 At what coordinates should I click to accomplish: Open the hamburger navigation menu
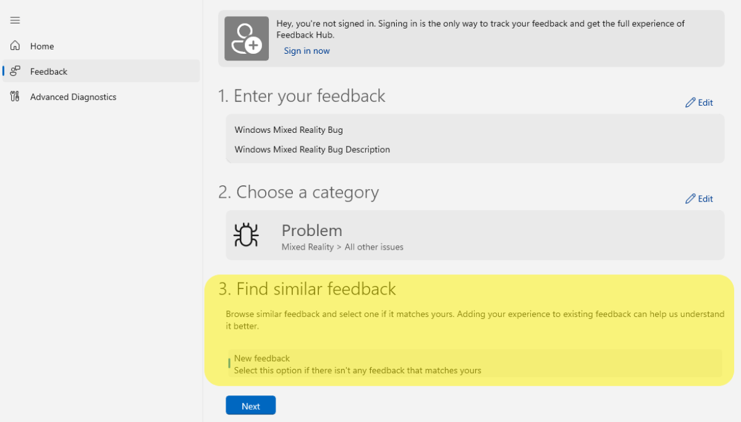15,20
